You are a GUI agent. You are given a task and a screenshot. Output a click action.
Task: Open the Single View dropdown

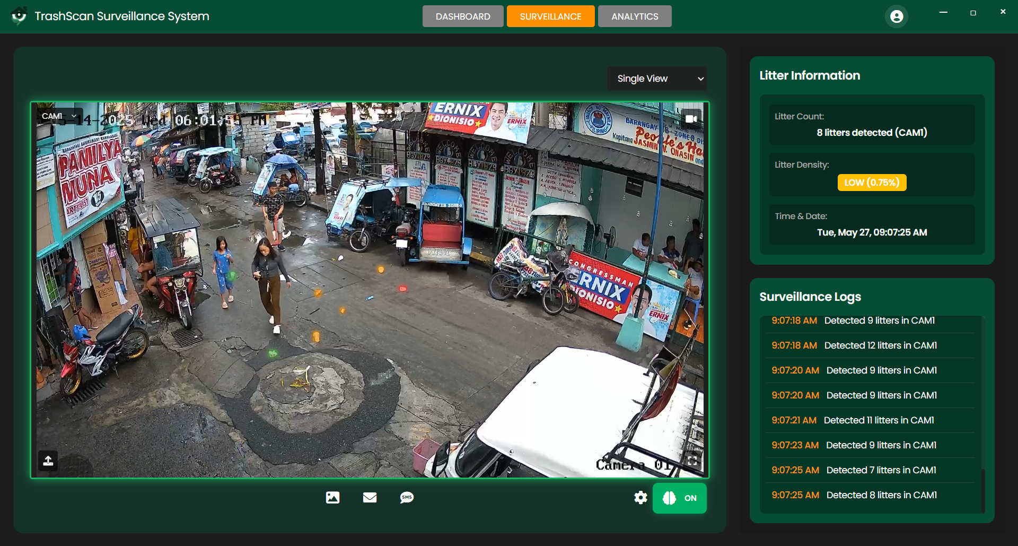point(656,78)
